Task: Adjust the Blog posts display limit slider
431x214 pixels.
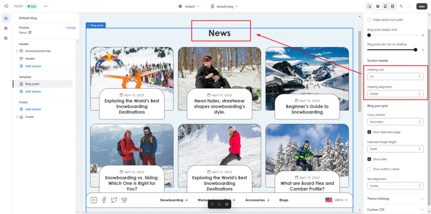Action: coord(369,35)
